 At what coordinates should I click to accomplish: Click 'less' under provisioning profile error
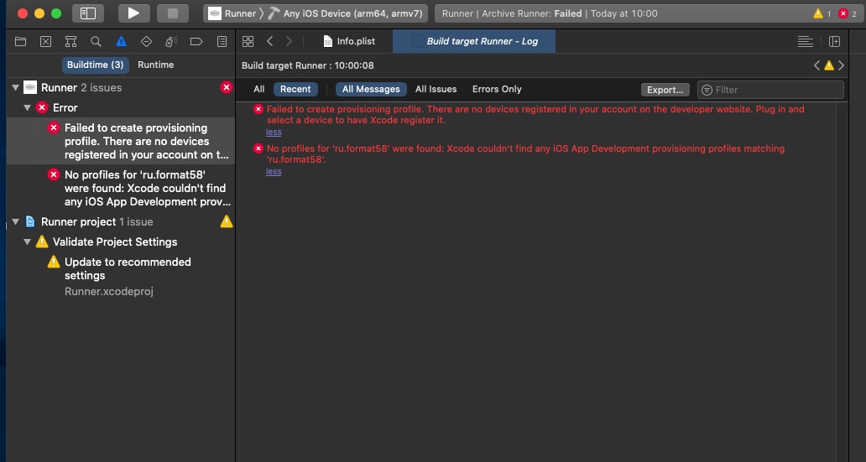click(274, 132)
